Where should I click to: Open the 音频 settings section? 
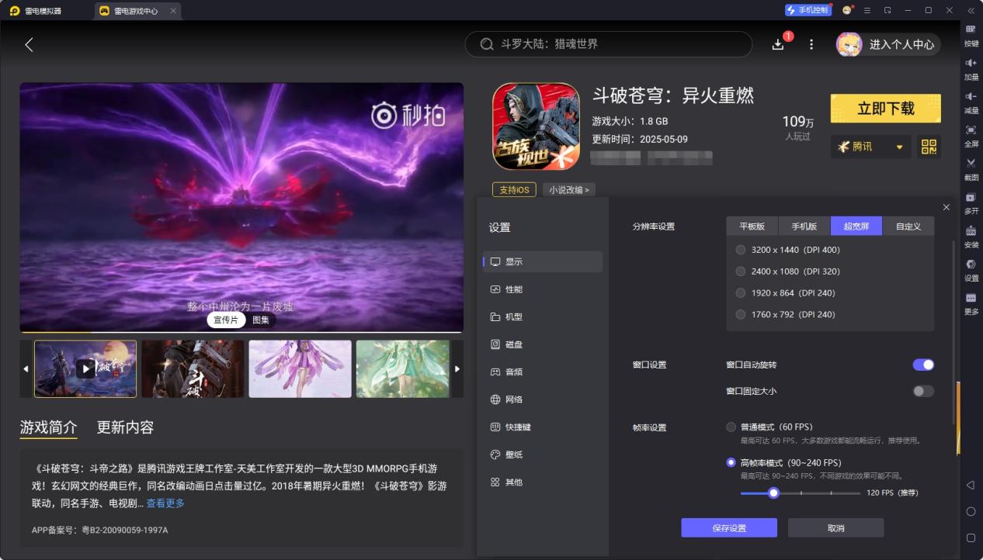click(x=543, y=372)
